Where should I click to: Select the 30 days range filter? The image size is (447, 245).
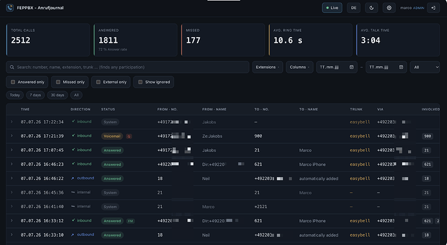point(57,95)
